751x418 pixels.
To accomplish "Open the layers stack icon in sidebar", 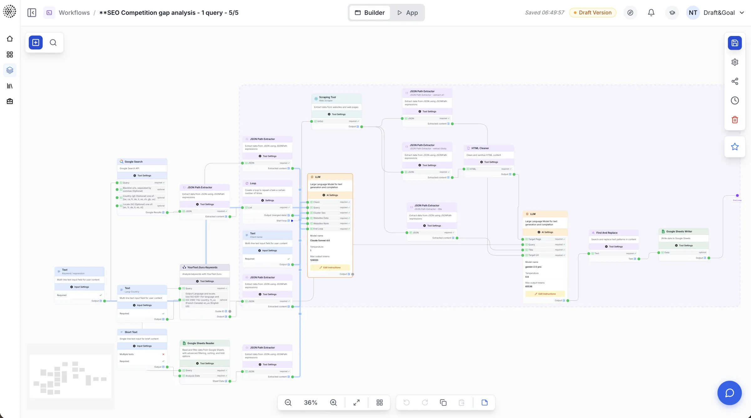I will (10, 70).
